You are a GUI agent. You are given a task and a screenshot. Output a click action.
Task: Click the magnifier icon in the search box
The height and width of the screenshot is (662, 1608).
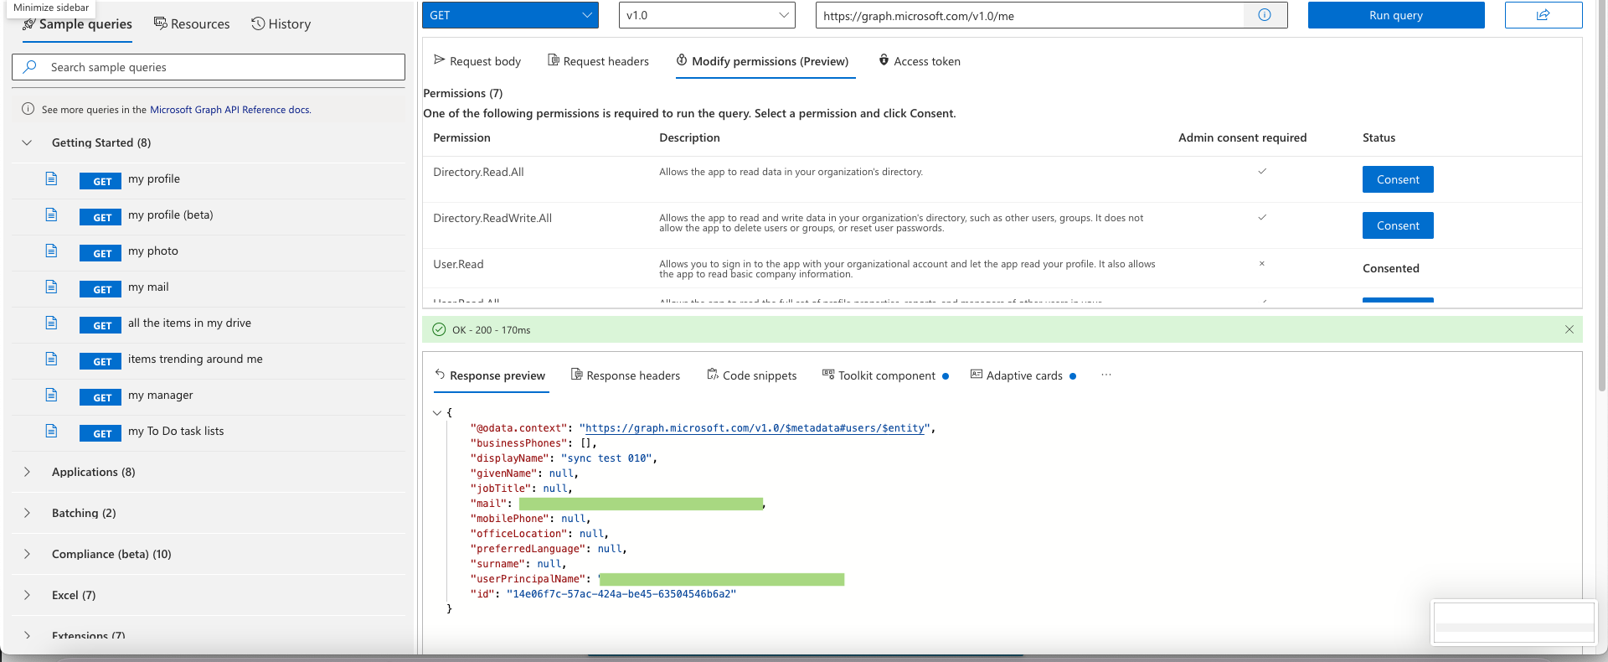click(x=30, y=67)
